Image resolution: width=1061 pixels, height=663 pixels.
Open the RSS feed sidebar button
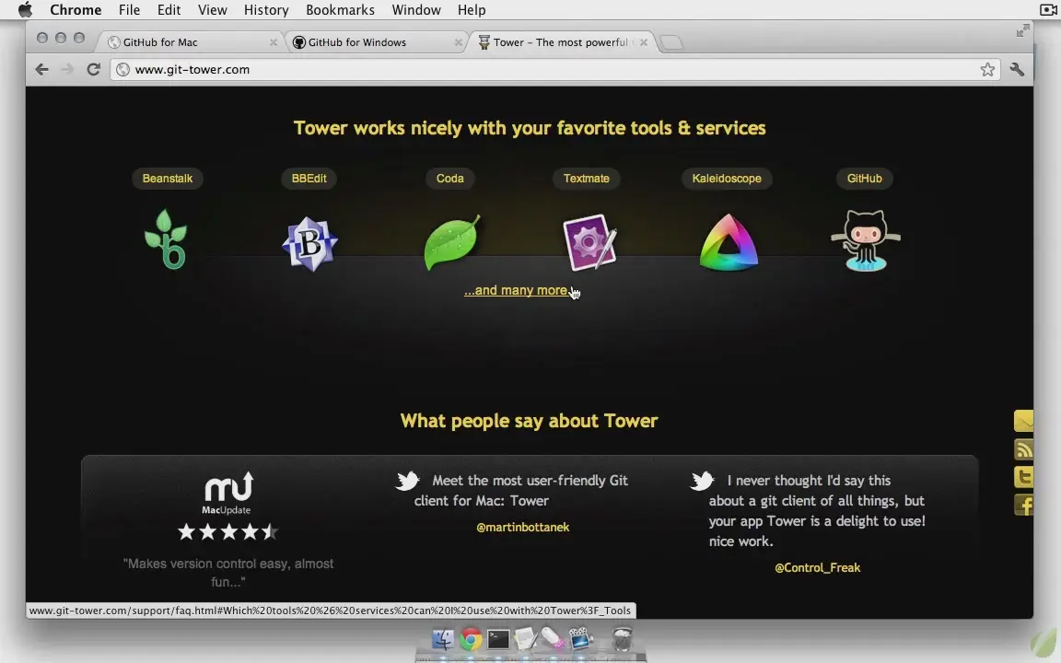1023,449
